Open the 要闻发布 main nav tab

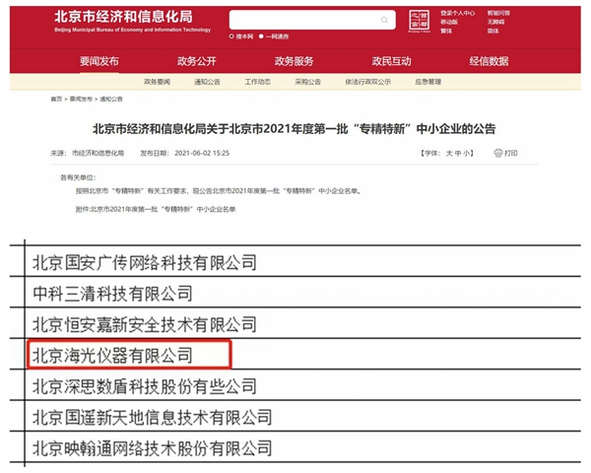(x=99, y=61)
